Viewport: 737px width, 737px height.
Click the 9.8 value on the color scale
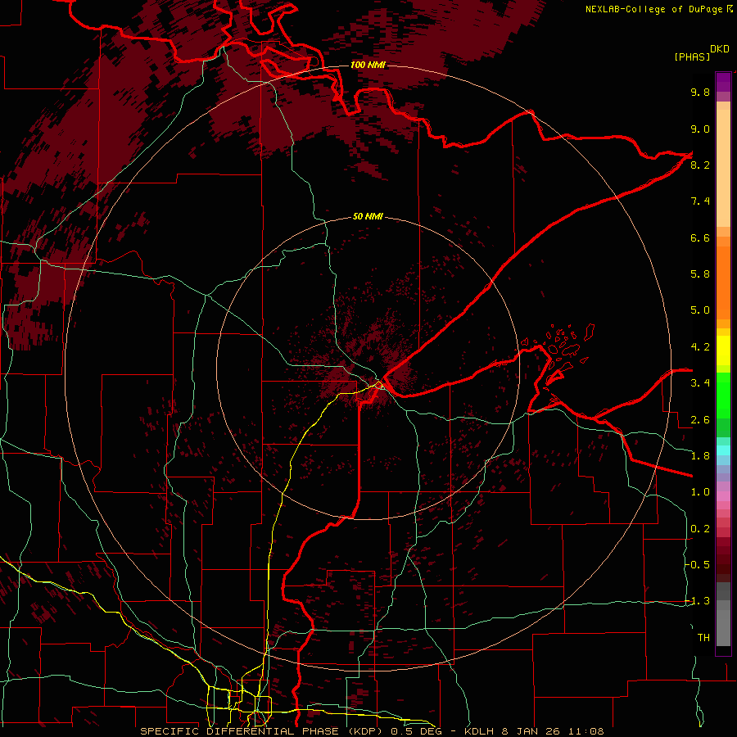point(700,92)
